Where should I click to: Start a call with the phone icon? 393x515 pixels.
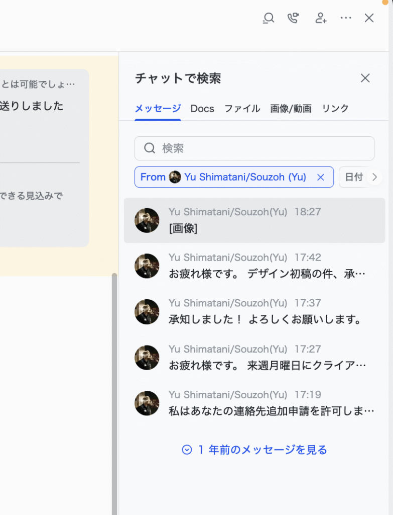pos(293,18)
